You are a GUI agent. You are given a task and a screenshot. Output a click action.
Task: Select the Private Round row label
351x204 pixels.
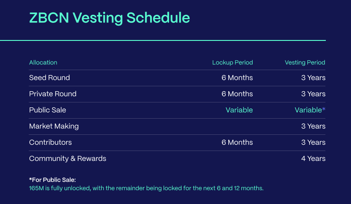[53, 94]
